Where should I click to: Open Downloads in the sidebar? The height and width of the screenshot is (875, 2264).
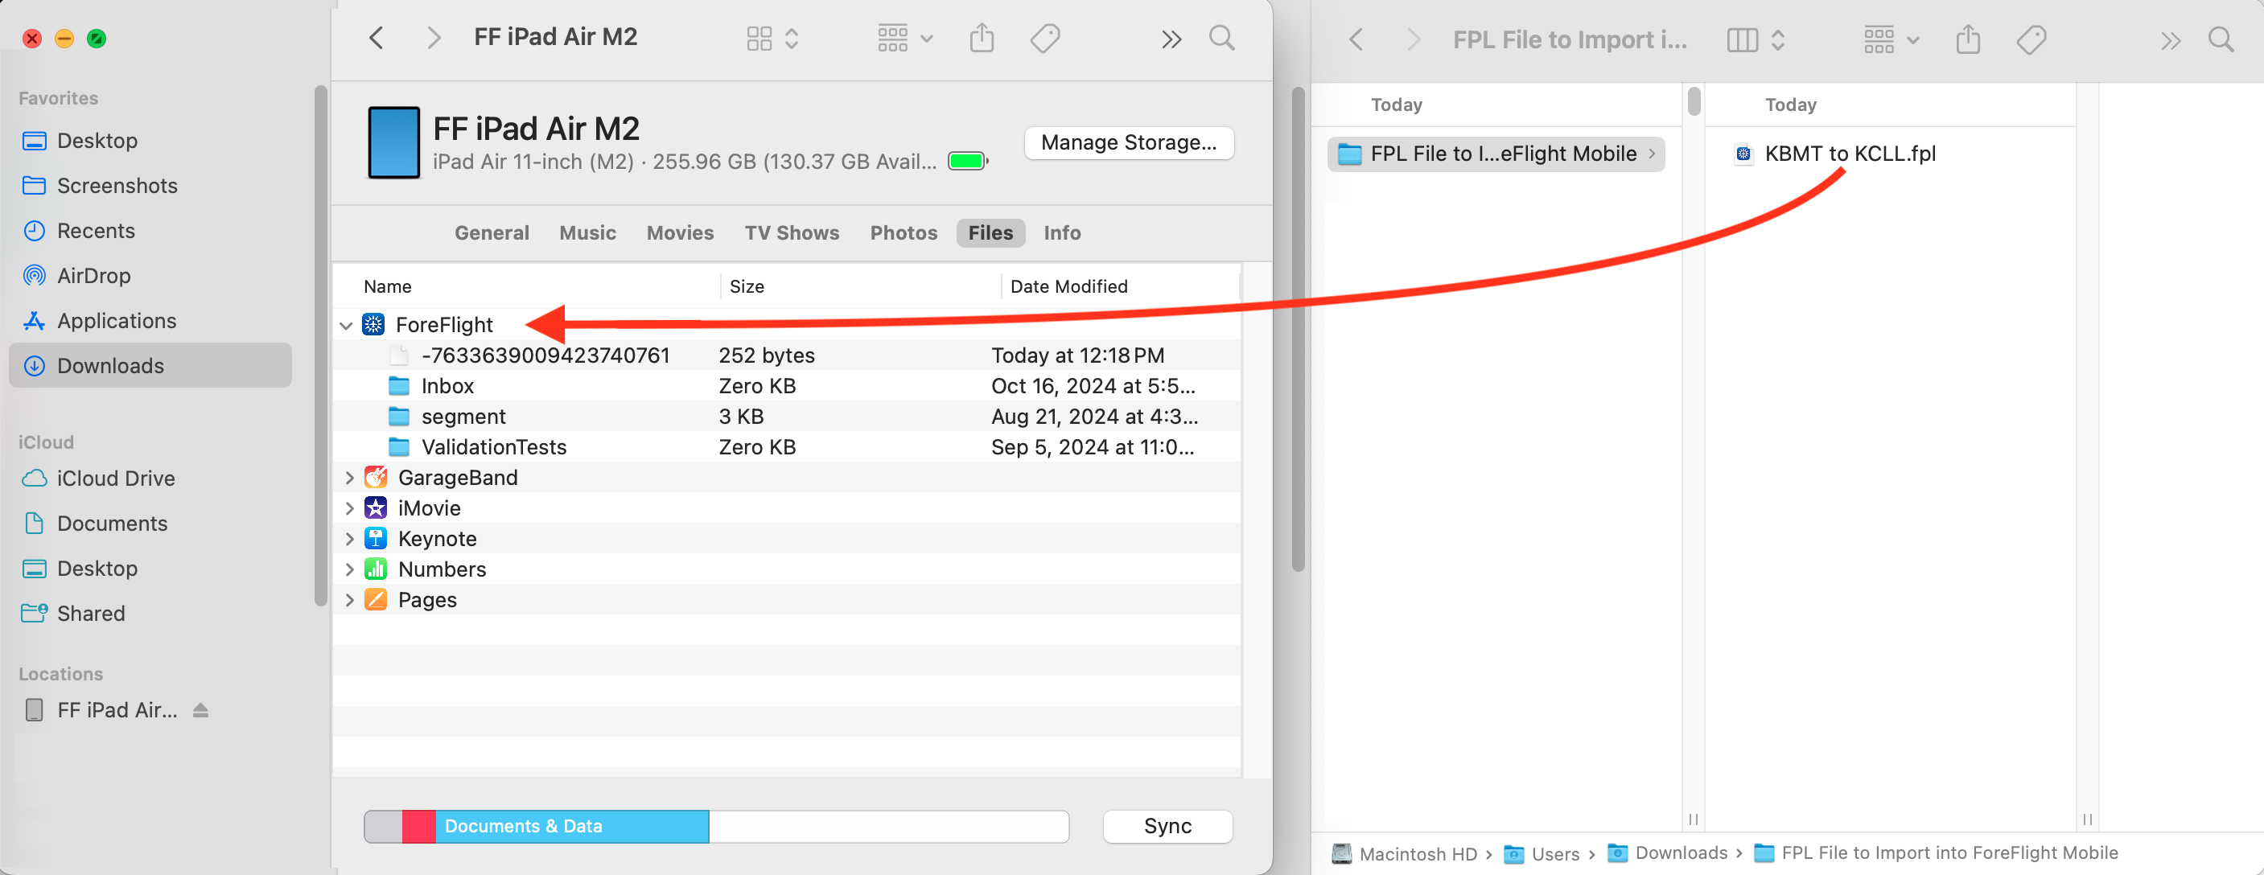pos(150,365)
